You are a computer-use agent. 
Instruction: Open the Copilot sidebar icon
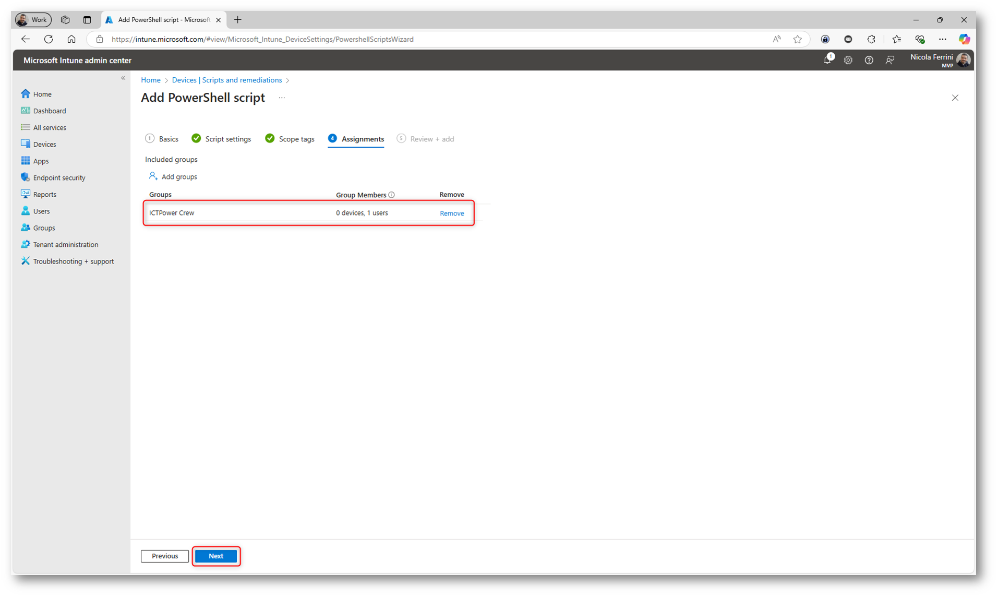[964, 39]
